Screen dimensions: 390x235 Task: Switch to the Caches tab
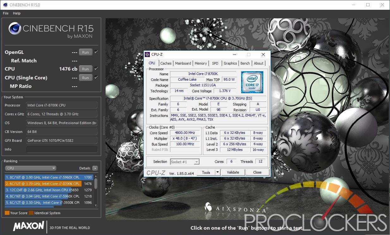pyautogui.click(x=166, y=63)
